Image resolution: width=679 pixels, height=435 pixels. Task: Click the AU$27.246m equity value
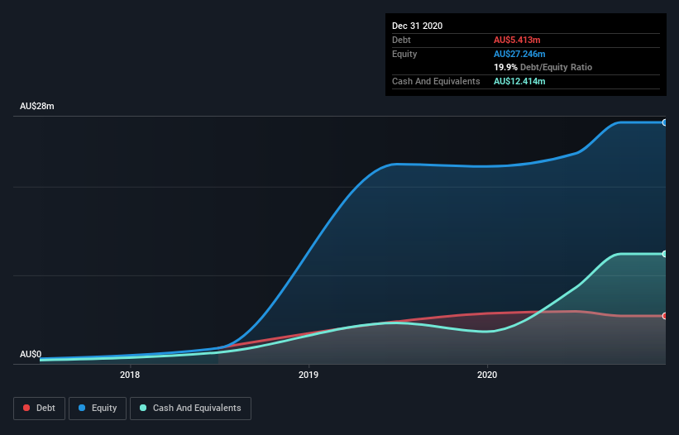[519, 54]
